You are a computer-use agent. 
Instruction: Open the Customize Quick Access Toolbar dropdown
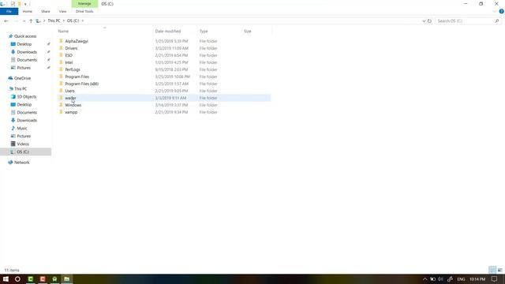[x=25, y=4]
